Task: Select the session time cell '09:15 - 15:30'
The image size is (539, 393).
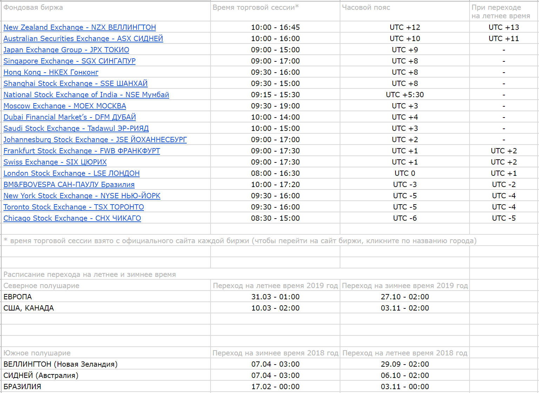Action: (x=275, y=95)
